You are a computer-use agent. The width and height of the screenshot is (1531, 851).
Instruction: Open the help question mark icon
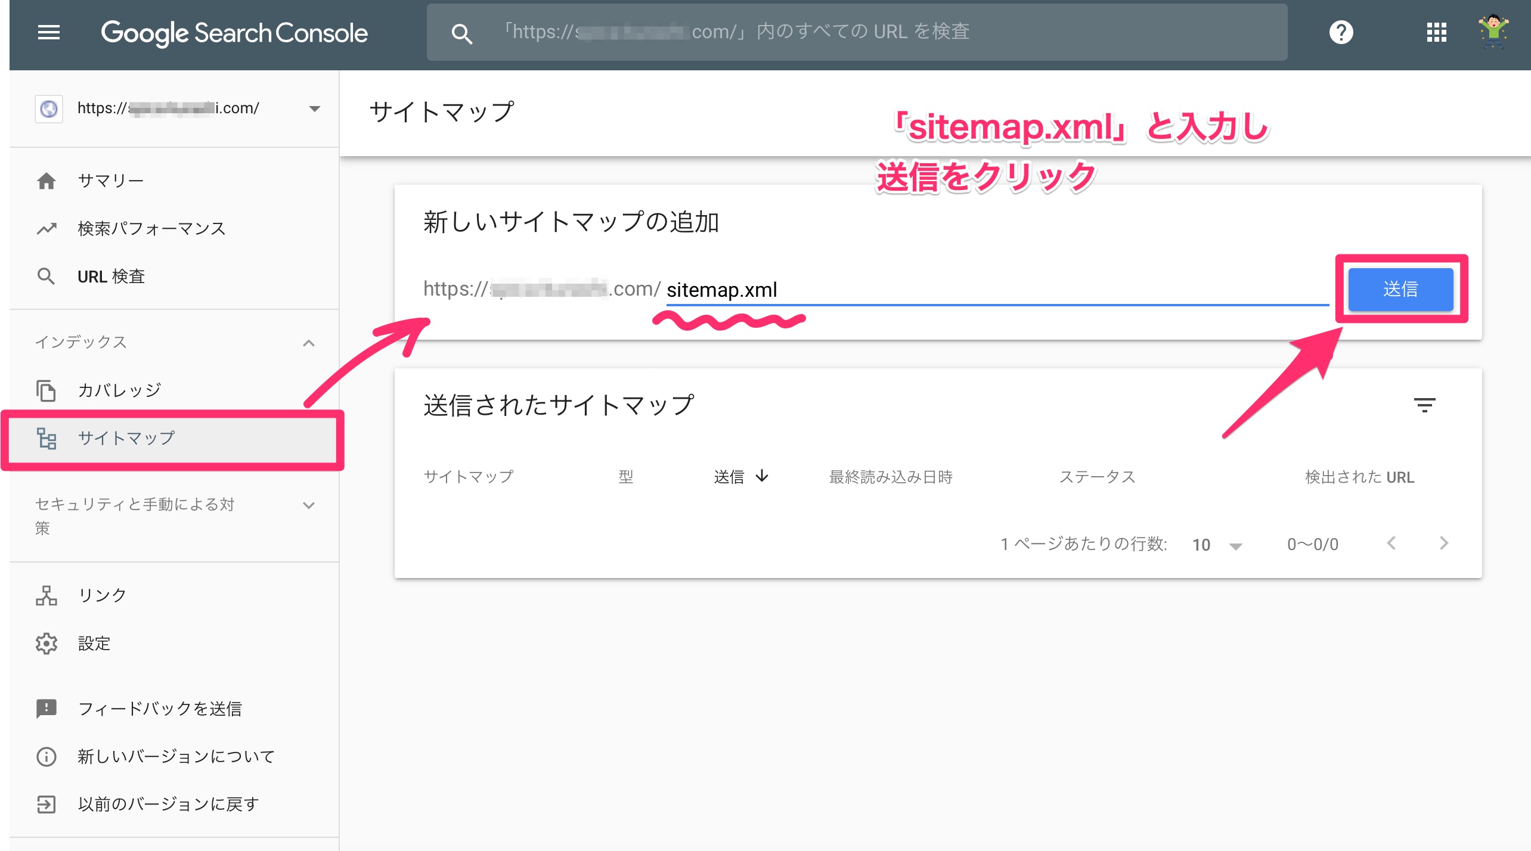coord(1341,32)
